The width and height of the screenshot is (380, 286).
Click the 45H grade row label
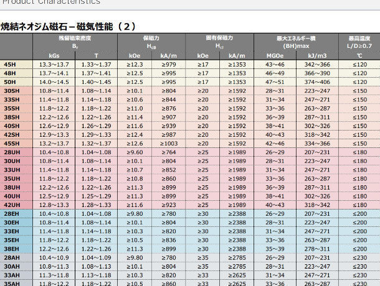click(x=11, y=65)
